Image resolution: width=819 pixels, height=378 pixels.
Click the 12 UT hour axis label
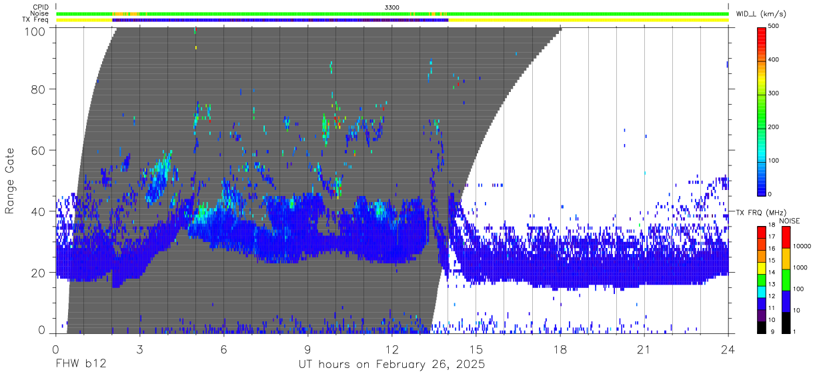click(x=392, y=349)
